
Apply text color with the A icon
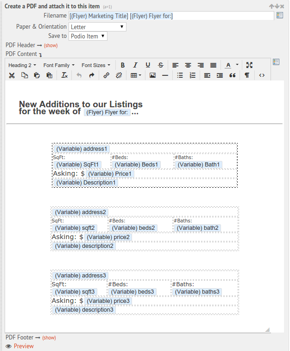coord(228,65)
